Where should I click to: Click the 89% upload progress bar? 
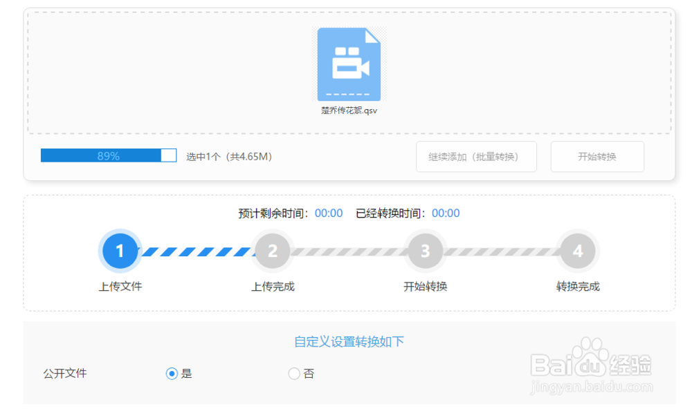(109, 155)
